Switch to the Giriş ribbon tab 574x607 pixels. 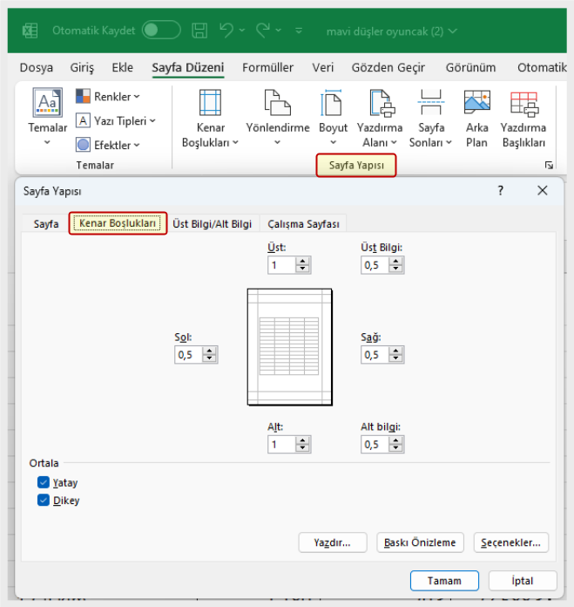[82, 68]
